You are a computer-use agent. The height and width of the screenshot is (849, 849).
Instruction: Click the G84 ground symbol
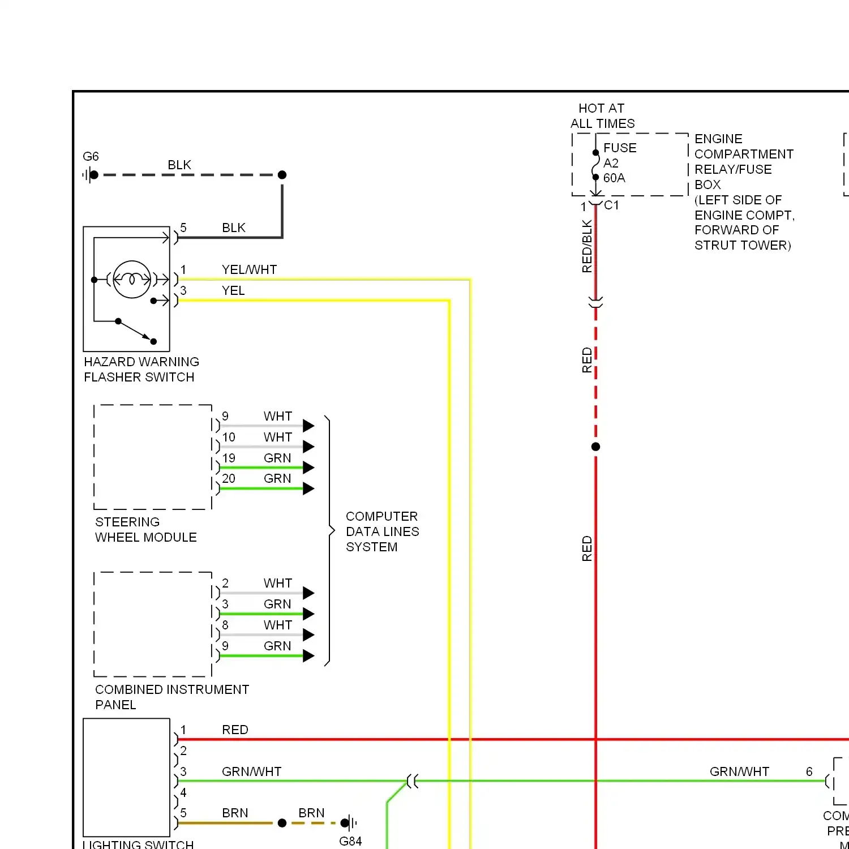[349, 823]
